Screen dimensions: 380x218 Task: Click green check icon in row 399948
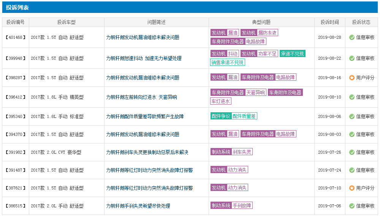coord(352,58)
